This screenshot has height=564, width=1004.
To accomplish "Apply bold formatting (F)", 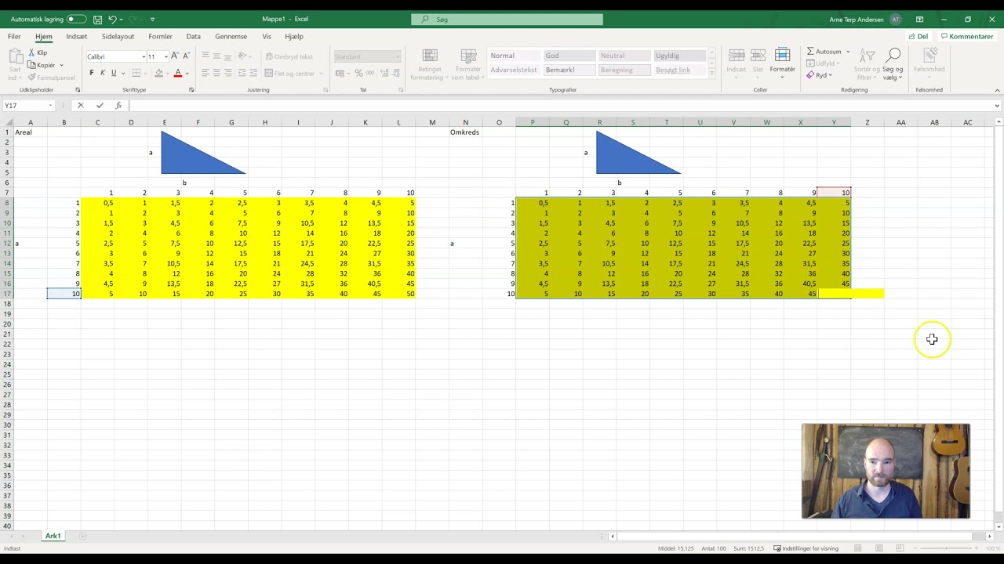I will click(92, 73).
